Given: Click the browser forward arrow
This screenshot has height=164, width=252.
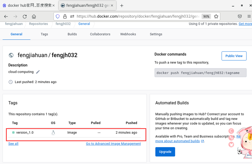Looking at the screenshot, I should 15,16.
